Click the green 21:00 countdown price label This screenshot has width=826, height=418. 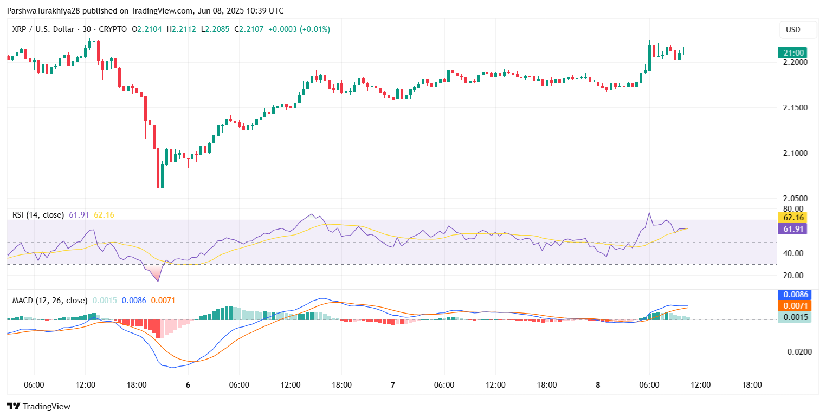click(x=792, y=53)
